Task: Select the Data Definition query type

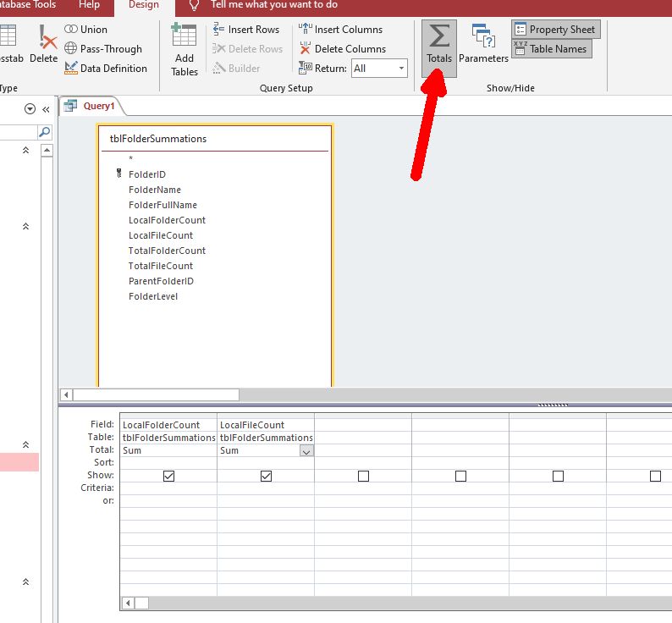Action: 106,69
